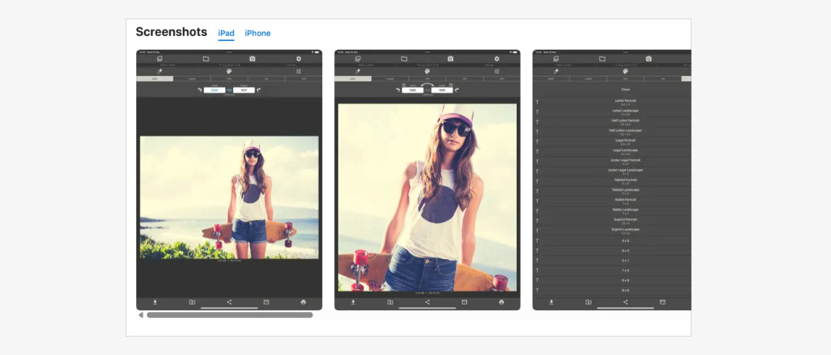831x355 pixels.
Task: Click folder icon in first screenshot toolbar
Action: tap(205, 58)
